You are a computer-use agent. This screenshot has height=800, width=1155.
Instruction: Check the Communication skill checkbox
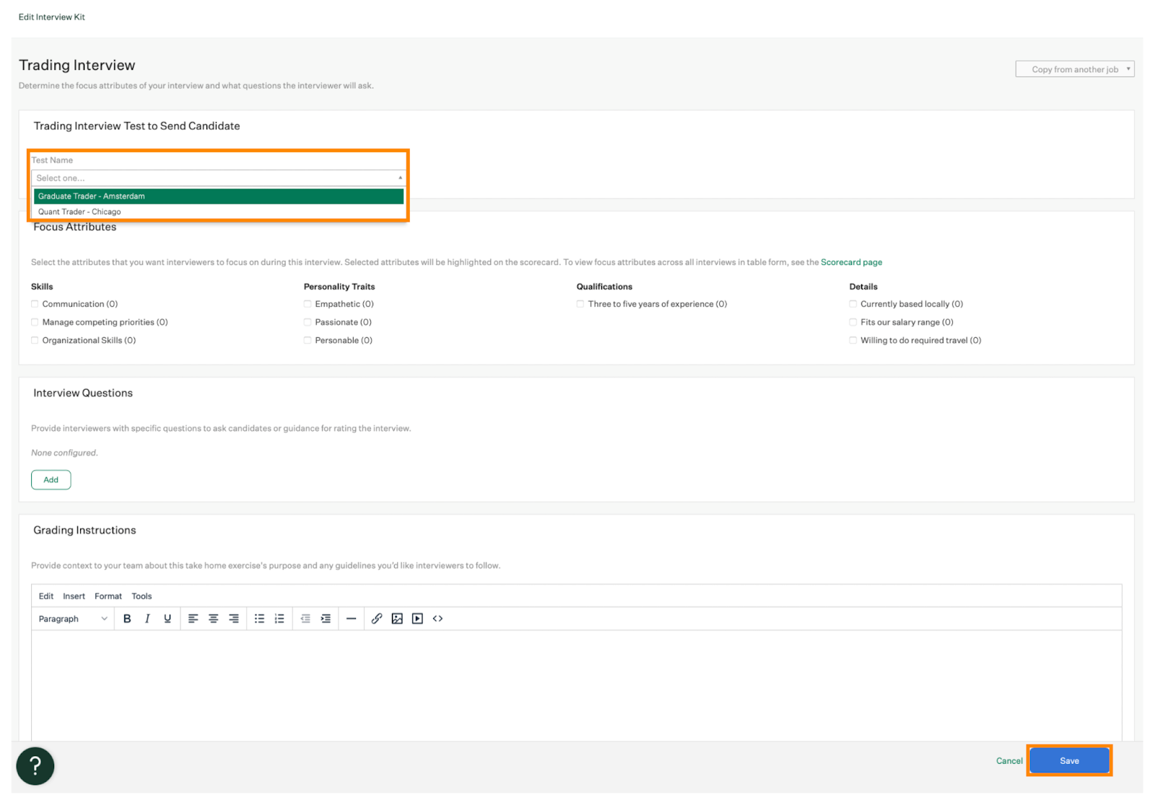pyautogui.click(x=35, y=304)
